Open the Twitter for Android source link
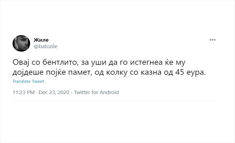235x143 pixels. [96, 92]
